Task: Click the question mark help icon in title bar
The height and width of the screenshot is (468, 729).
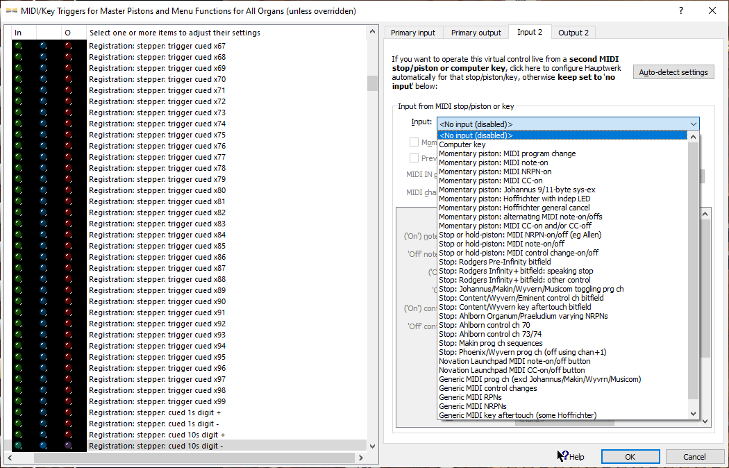Action: coord(680,10)
